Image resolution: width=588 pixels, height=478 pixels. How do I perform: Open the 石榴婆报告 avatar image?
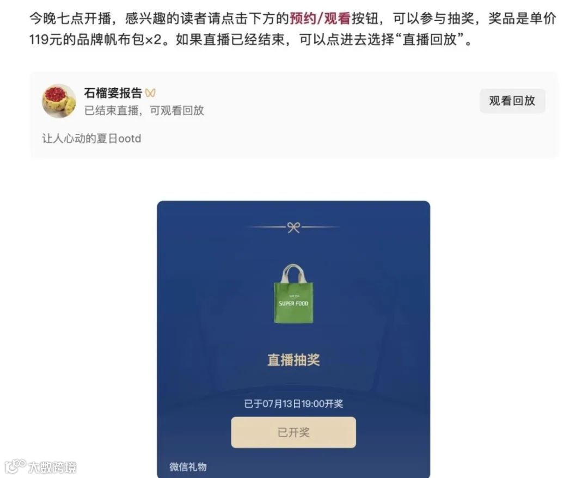click(59, 101)
